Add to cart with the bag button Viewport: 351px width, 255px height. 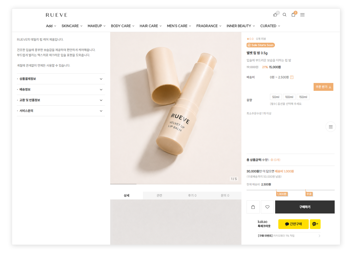pos(253,207)
